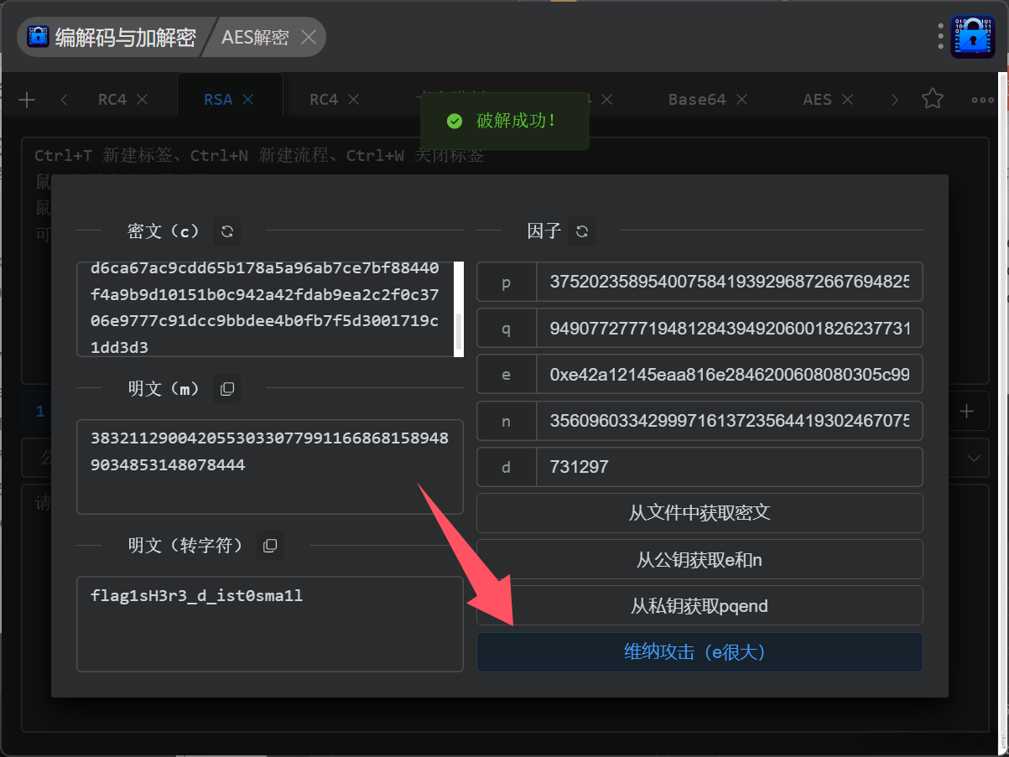
Task: Open the three-dot menu beside lock icon
Action: [940, 37]
